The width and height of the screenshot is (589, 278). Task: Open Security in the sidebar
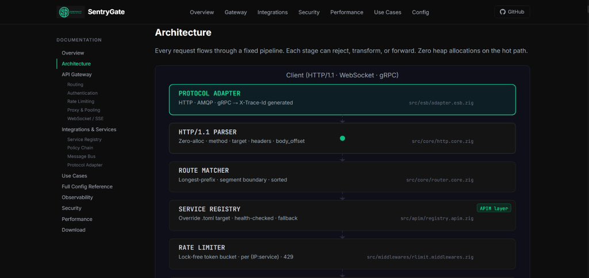click(71, 208)
